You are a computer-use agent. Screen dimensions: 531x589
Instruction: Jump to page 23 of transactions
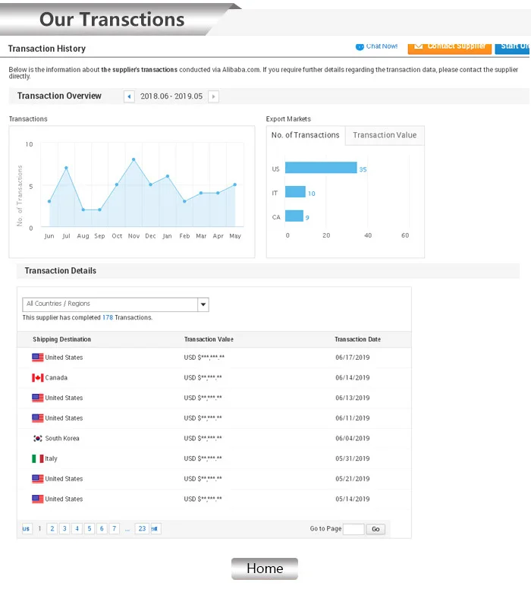pos(141,529)
